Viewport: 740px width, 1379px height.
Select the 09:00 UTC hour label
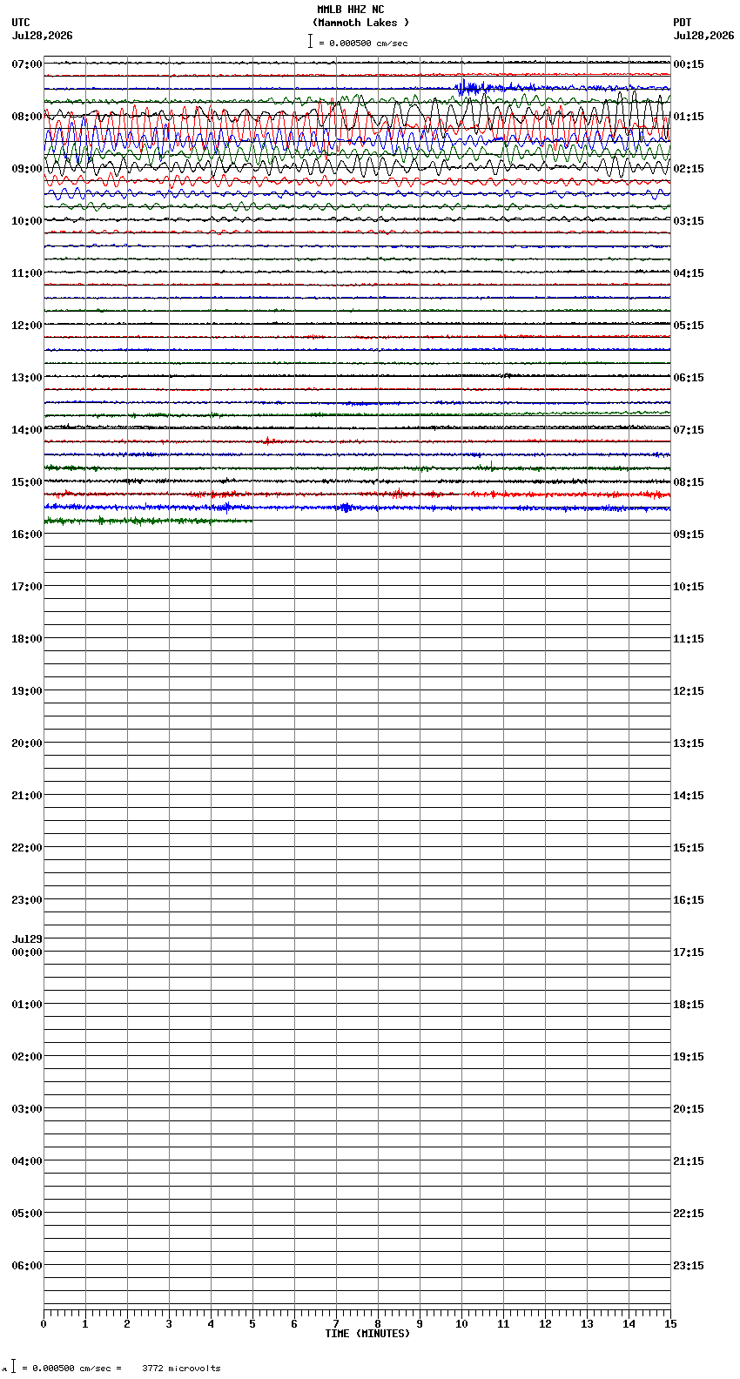coord(27,169)
